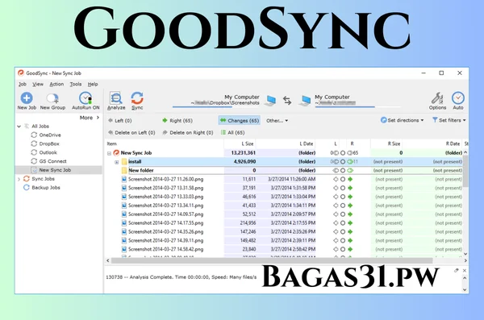Expand the More option in the sidebar
This screenshot has width=484, height=320.
(90, 118)
